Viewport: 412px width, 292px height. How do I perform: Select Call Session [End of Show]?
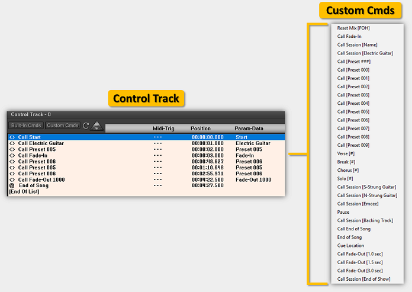pos(363,279)
